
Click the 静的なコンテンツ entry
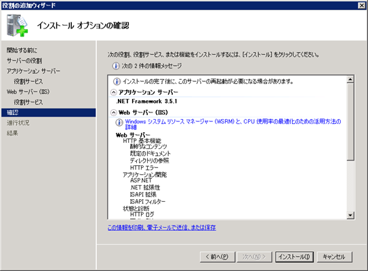click(x=148, y=146)
